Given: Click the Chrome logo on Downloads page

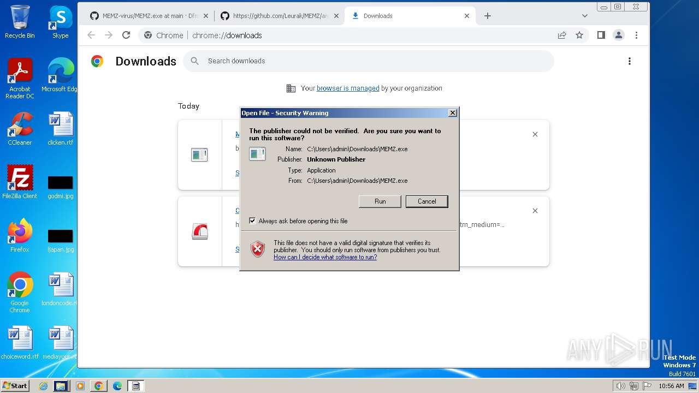Looking at the screenshot, I should pos(97,61).
